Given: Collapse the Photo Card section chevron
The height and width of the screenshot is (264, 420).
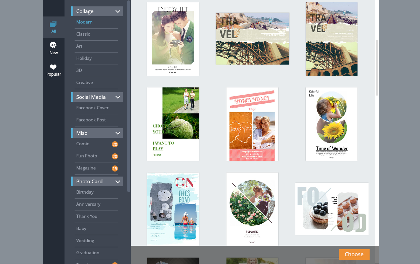Looking at the screenshot, I should pos(118,182).
